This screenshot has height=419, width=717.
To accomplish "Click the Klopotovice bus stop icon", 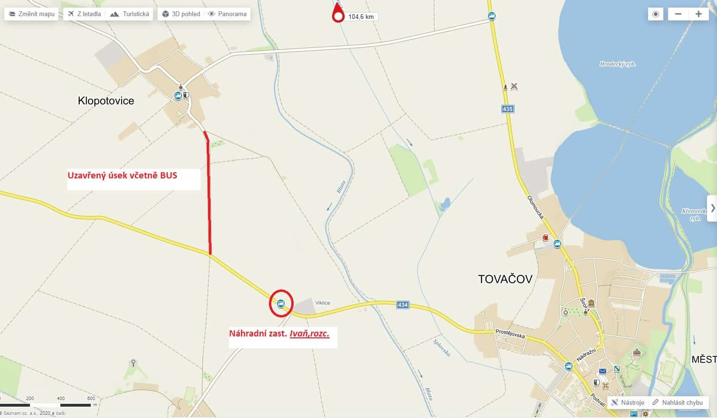I will (x=178, y=95).
